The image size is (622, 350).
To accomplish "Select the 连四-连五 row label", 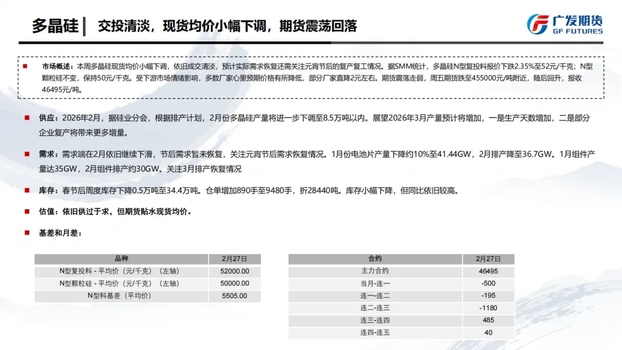I will 375,333.
